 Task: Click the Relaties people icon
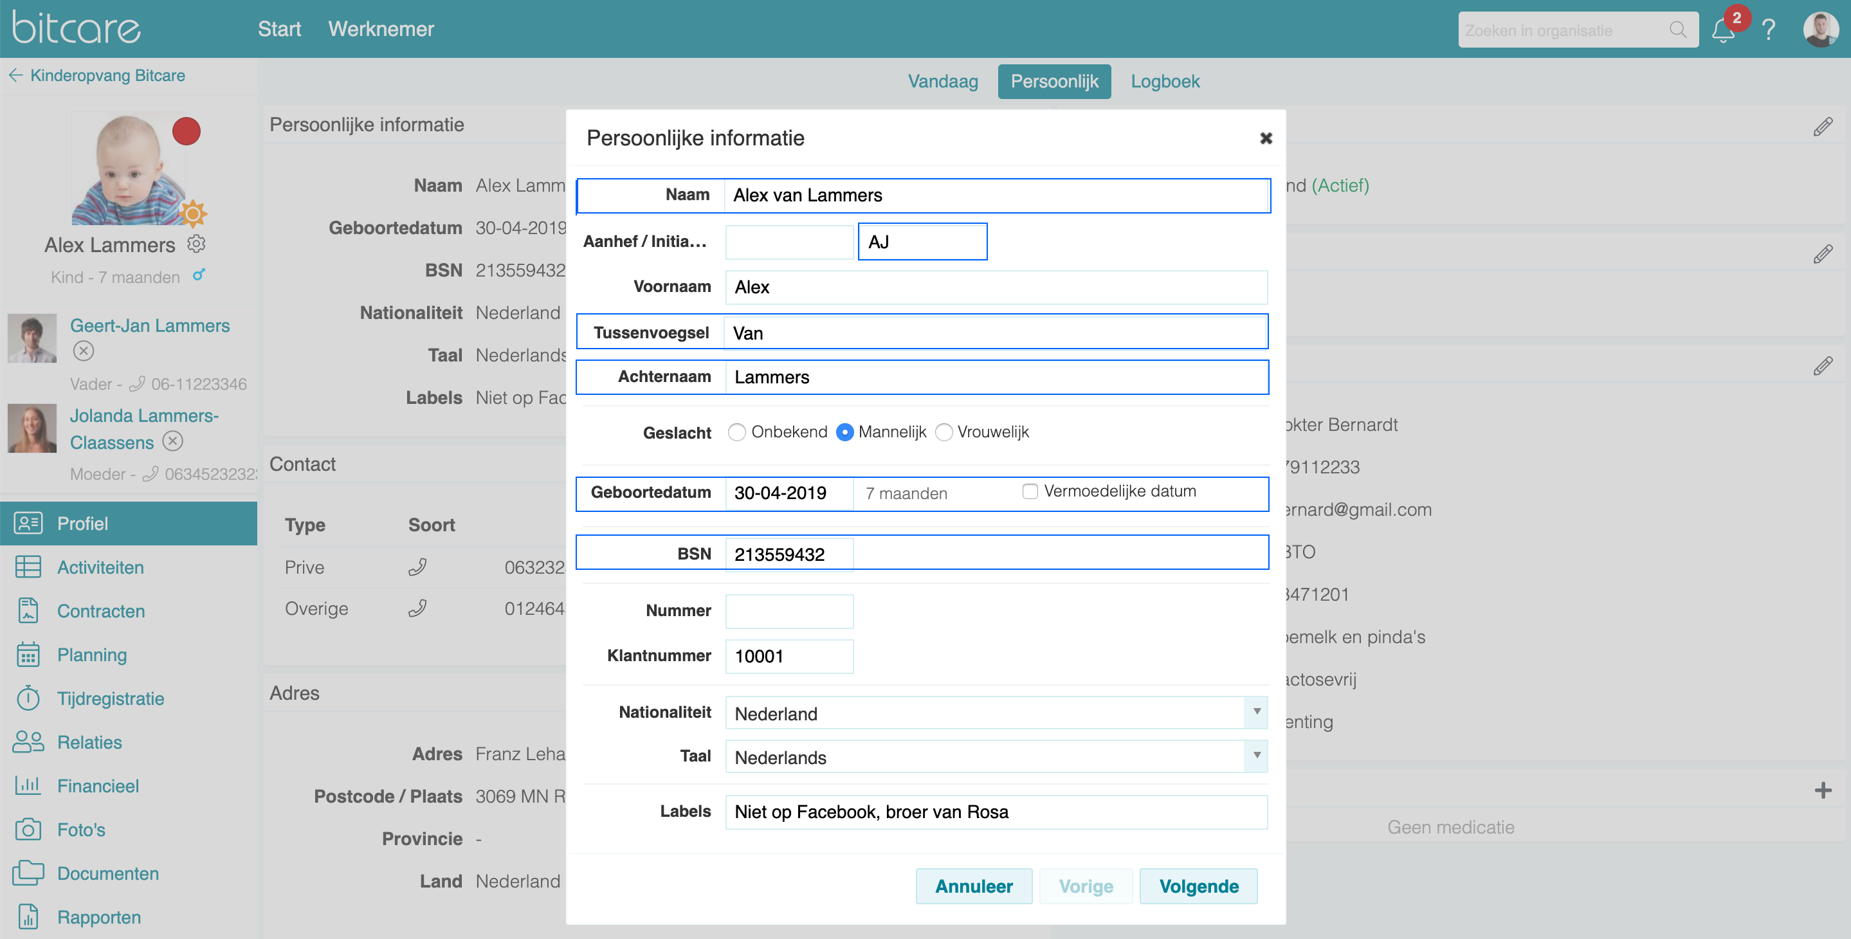click(x=28, y=742)
